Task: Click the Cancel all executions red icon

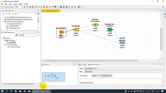Action: click(x=47, y=7)
